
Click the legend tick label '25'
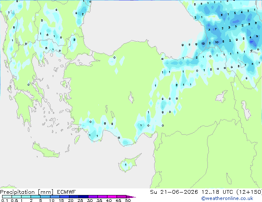(80, 200)
